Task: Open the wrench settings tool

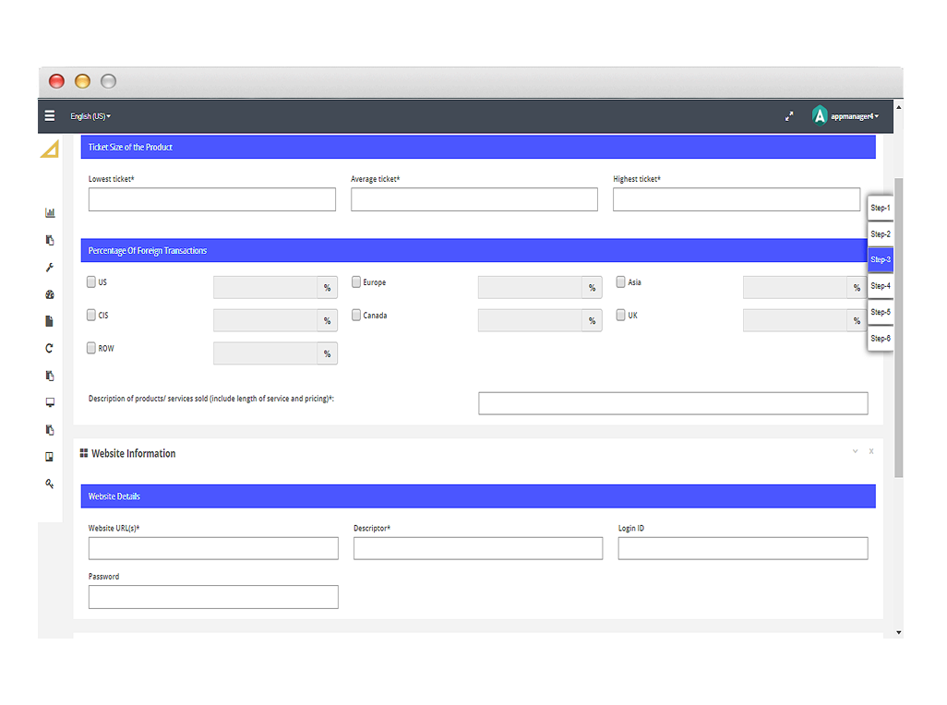Action: pos(49,267)
